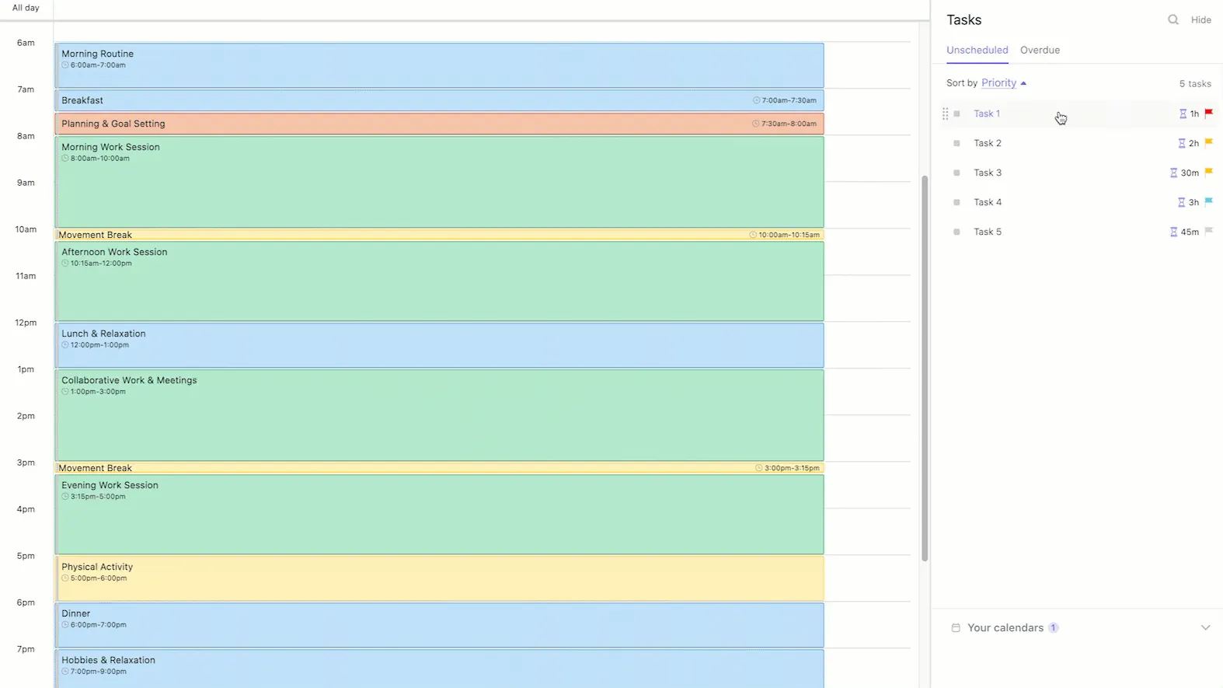This screenshot has height=688, width=1223.
Task: Open the Sort by Priority dropdown
Action: 998,83
